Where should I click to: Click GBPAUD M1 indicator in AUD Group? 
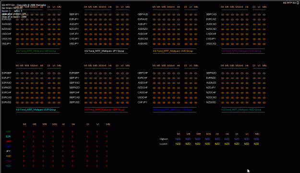coord(154,14)
